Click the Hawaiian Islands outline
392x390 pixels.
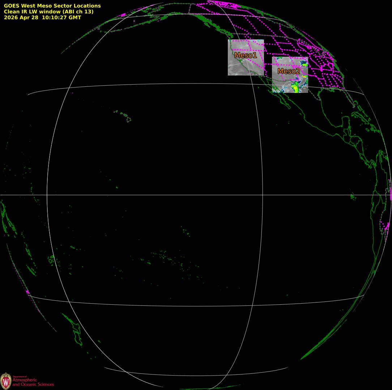coord(123,116)
